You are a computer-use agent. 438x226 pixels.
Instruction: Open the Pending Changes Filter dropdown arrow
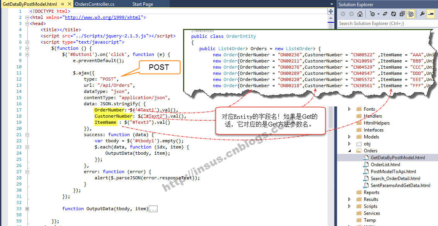pyautogui.click(x=378, y=14)
